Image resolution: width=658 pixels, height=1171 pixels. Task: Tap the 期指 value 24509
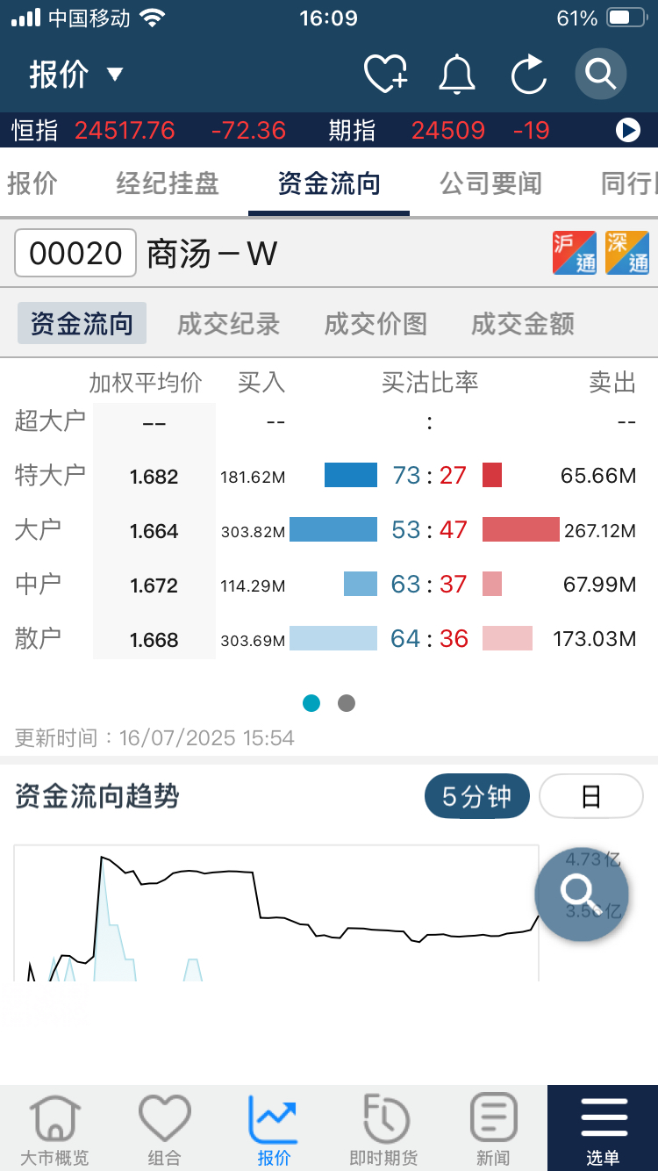(448, 131)
